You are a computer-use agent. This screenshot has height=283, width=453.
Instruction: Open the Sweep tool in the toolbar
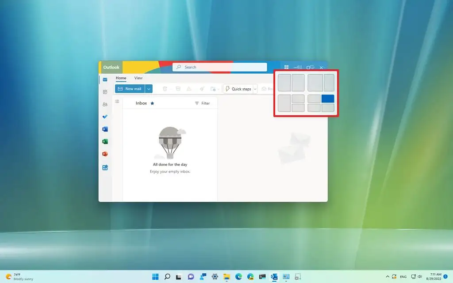click(x=202, y=89)
